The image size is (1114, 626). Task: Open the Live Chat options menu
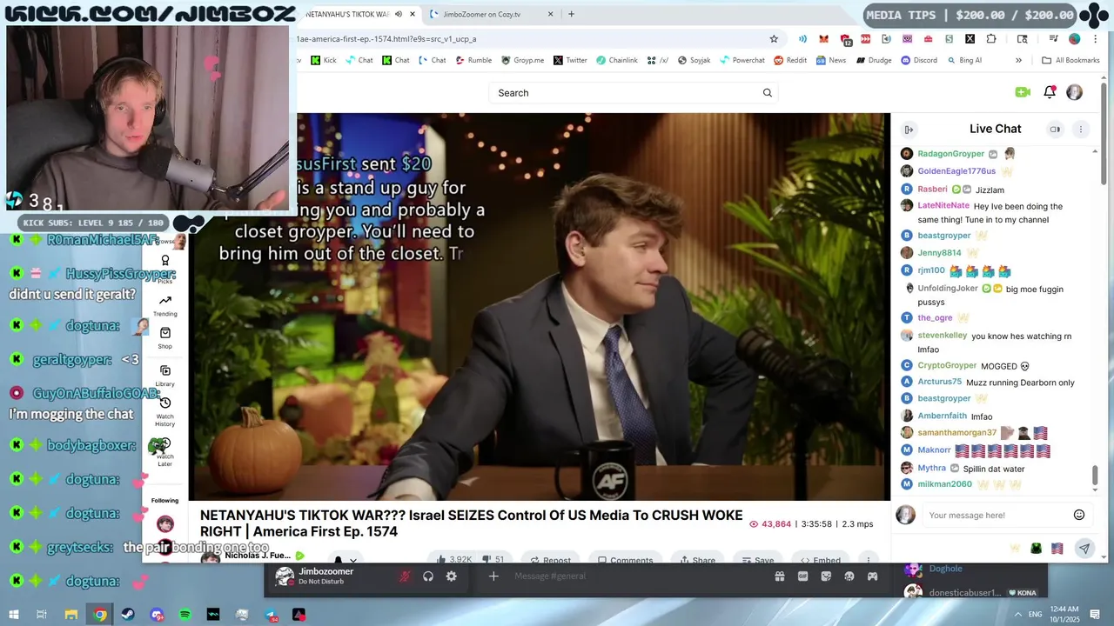[x=1081, y=130]
